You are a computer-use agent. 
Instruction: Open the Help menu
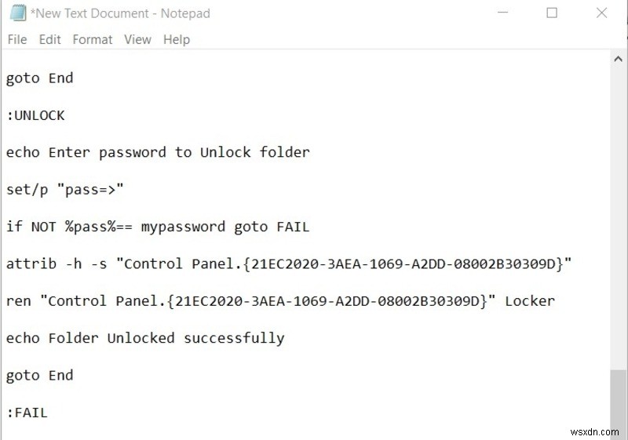(177, 39)
